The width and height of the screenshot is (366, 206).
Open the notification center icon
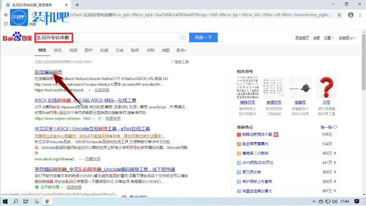pos(357,201)
